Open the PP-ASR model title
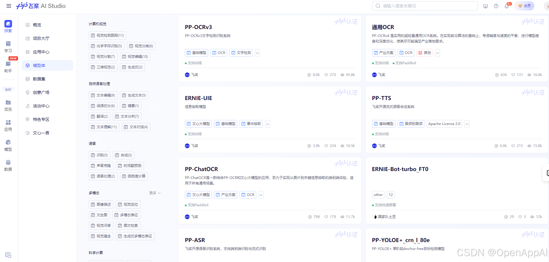The image size is (549, 262). tap(195, 240)
